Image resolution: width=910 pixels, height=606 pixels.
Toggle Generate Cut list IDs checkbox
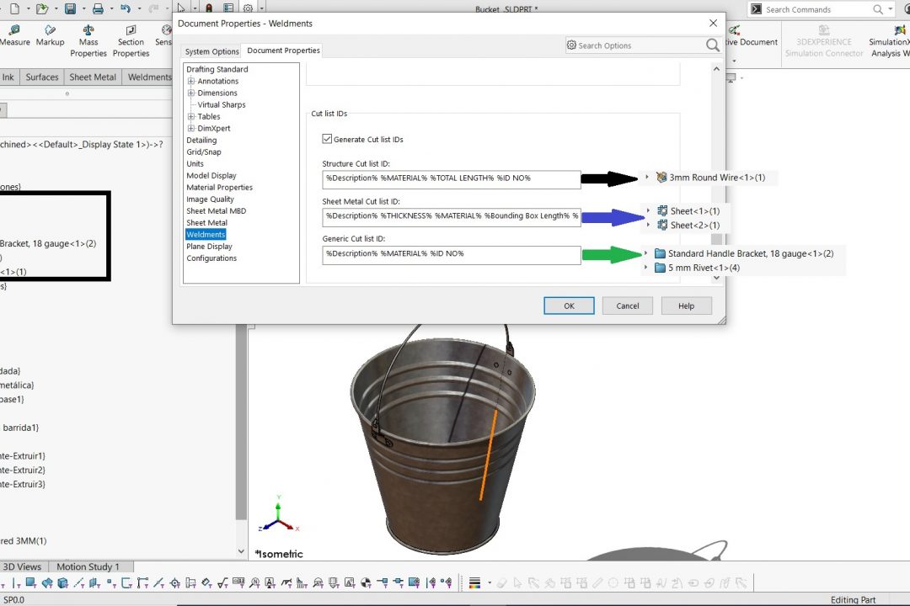[x=327, y=139]
